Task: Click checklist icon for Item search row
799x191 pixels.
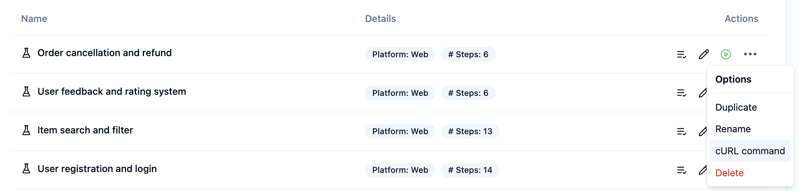Action: tap(681, 132)
